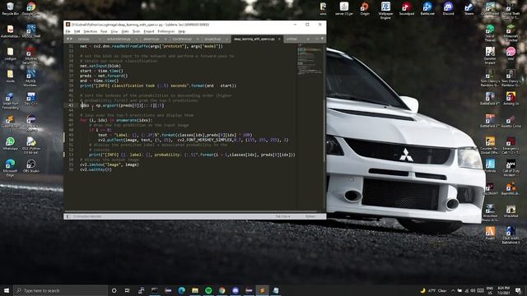Viewport: 527px width, 296px height.
Task: Open Among Us desktop icon
Action: tap(511, 99)
